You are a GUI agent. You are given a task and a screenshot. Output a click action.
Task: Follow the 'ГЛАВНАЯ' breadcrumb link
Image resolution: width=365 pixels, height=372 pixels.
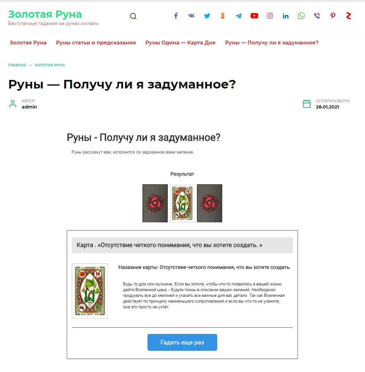pyautogui.click(x=17, y=65)
